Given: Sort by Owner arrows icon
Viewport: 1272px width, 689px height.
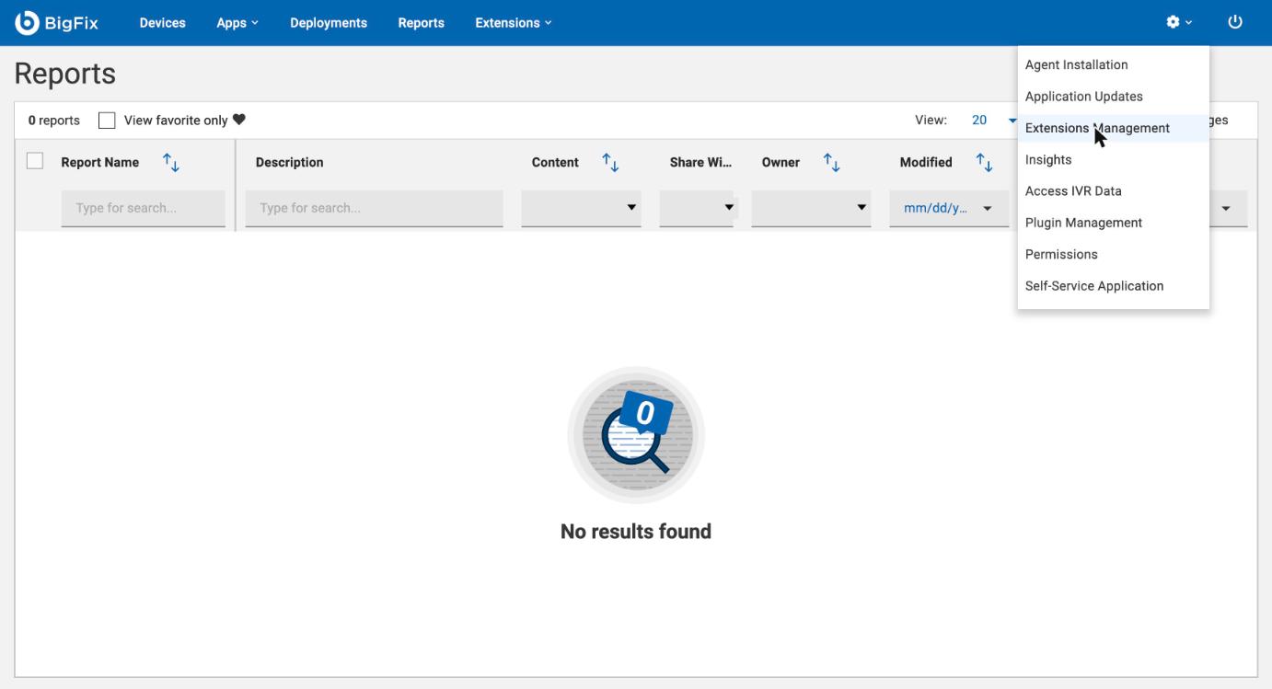Looking at the screenshot, I should click(831, 163).
